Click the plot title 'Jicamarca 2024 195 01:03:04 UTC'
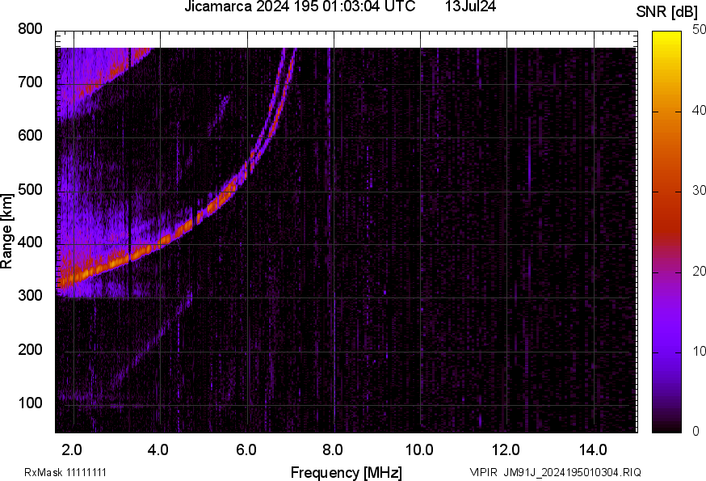The width and height of the screenshot is (706, 481). [300, 6]
